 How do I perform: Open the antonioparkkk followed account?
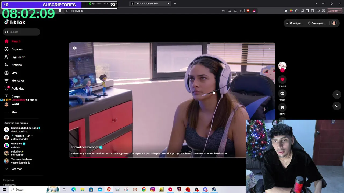(22, 138)
